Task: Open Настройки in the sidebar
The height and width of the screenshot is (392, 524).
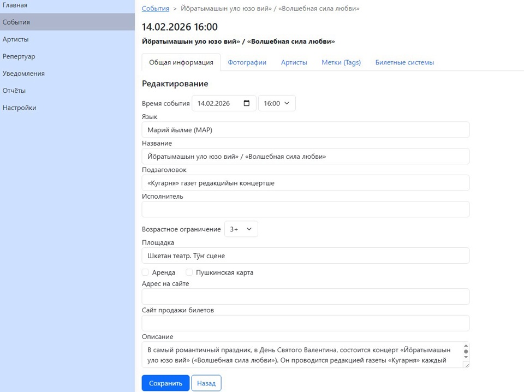Action: click(x=19, y=108)
